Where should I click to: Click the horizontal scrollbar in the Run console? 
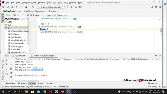(x=27, y=80)
